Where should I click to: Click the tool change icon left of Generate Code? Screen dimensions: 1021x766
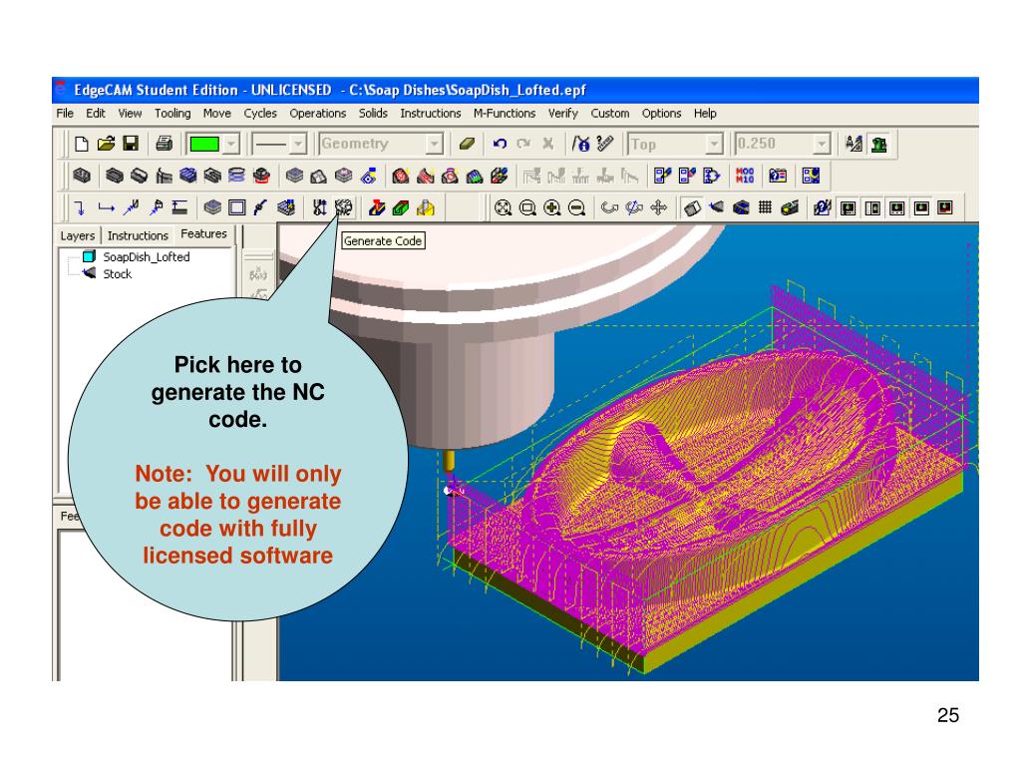319,207
